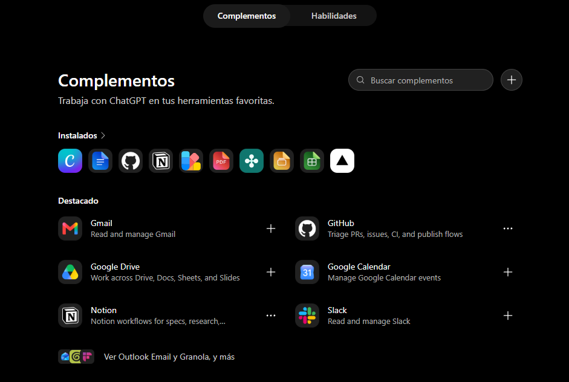This screenshot has height=382, width=569.
Task: Add the Google Drive plugin with its plus
Action: pyautogui.click(x=271, y=272)
